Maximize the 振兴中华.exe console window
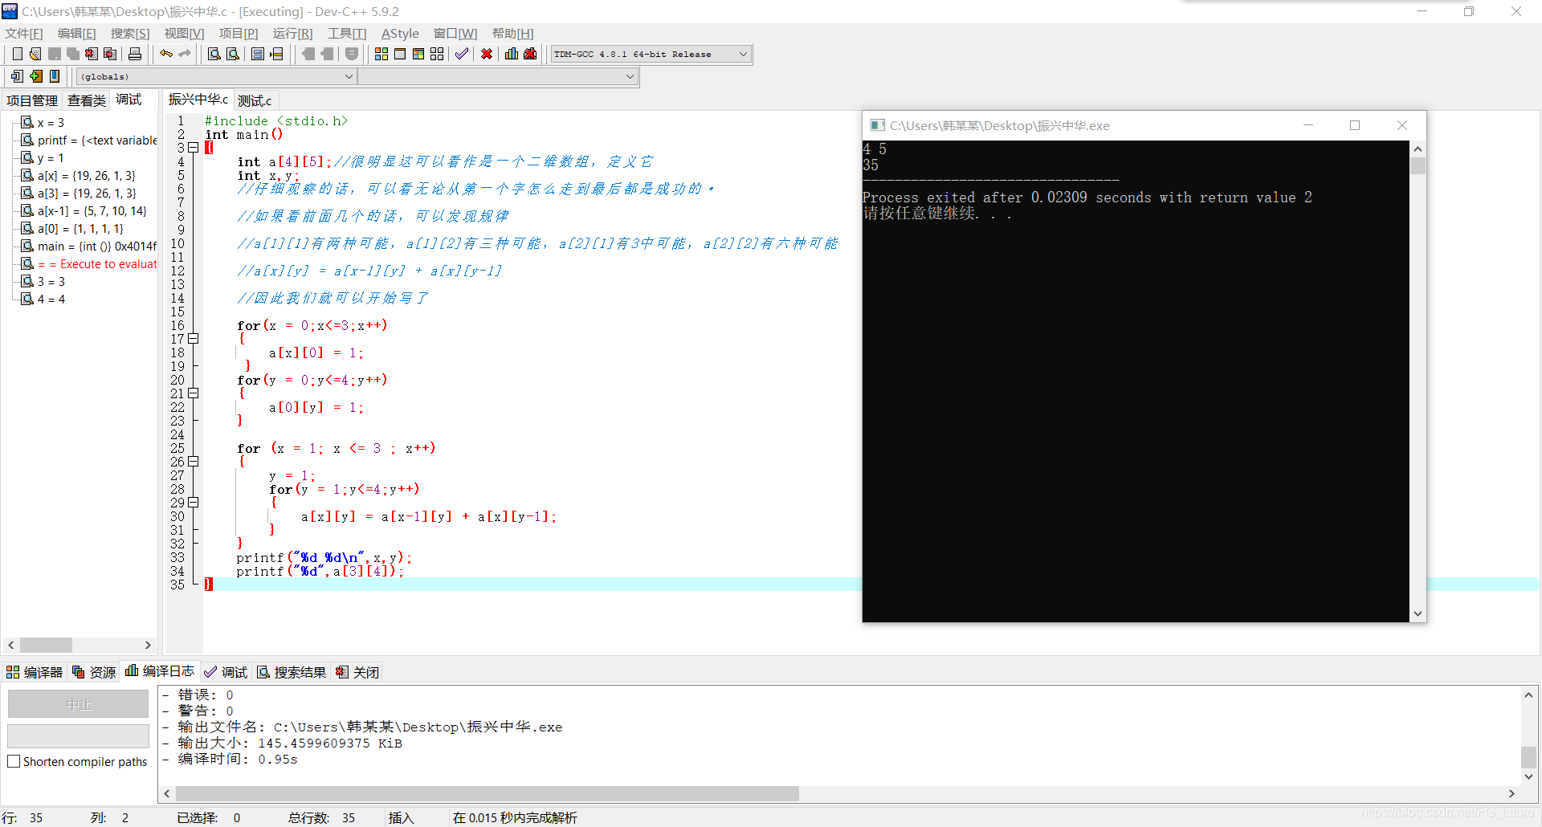The width and height of the screenshot is (1542, 827). click(1355, 125)
